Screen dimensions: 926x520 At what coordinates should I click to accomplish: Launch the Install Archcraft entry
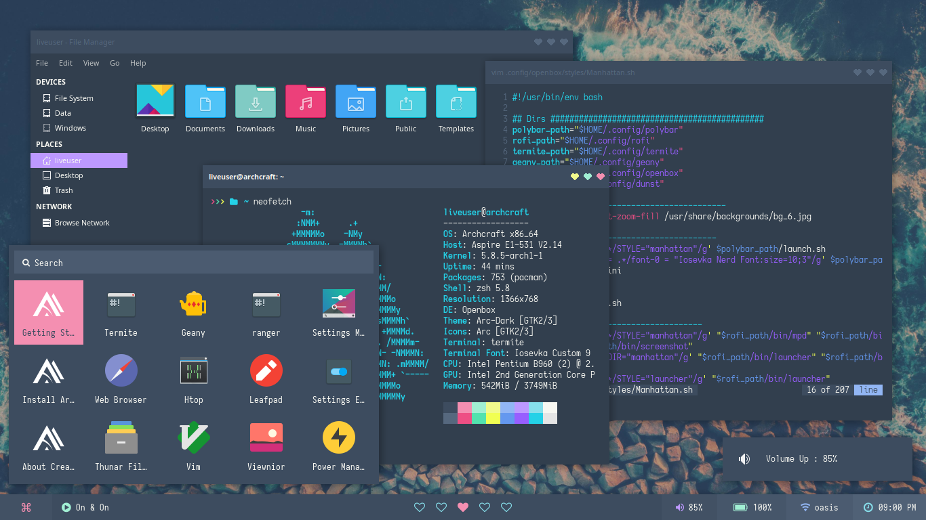coord(49,379)
